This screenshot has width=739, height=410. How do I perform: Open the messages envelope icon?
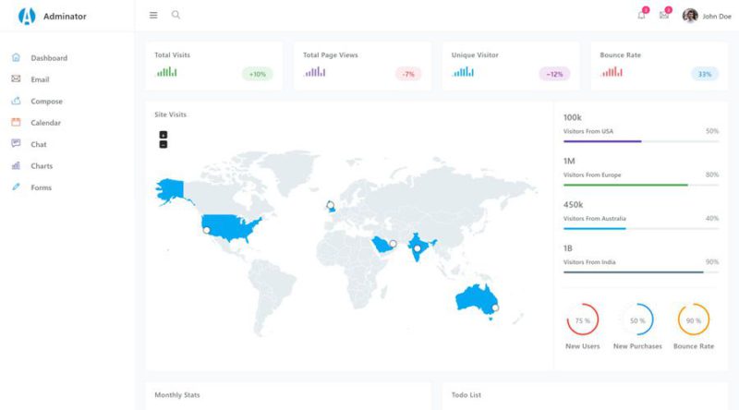663,15
